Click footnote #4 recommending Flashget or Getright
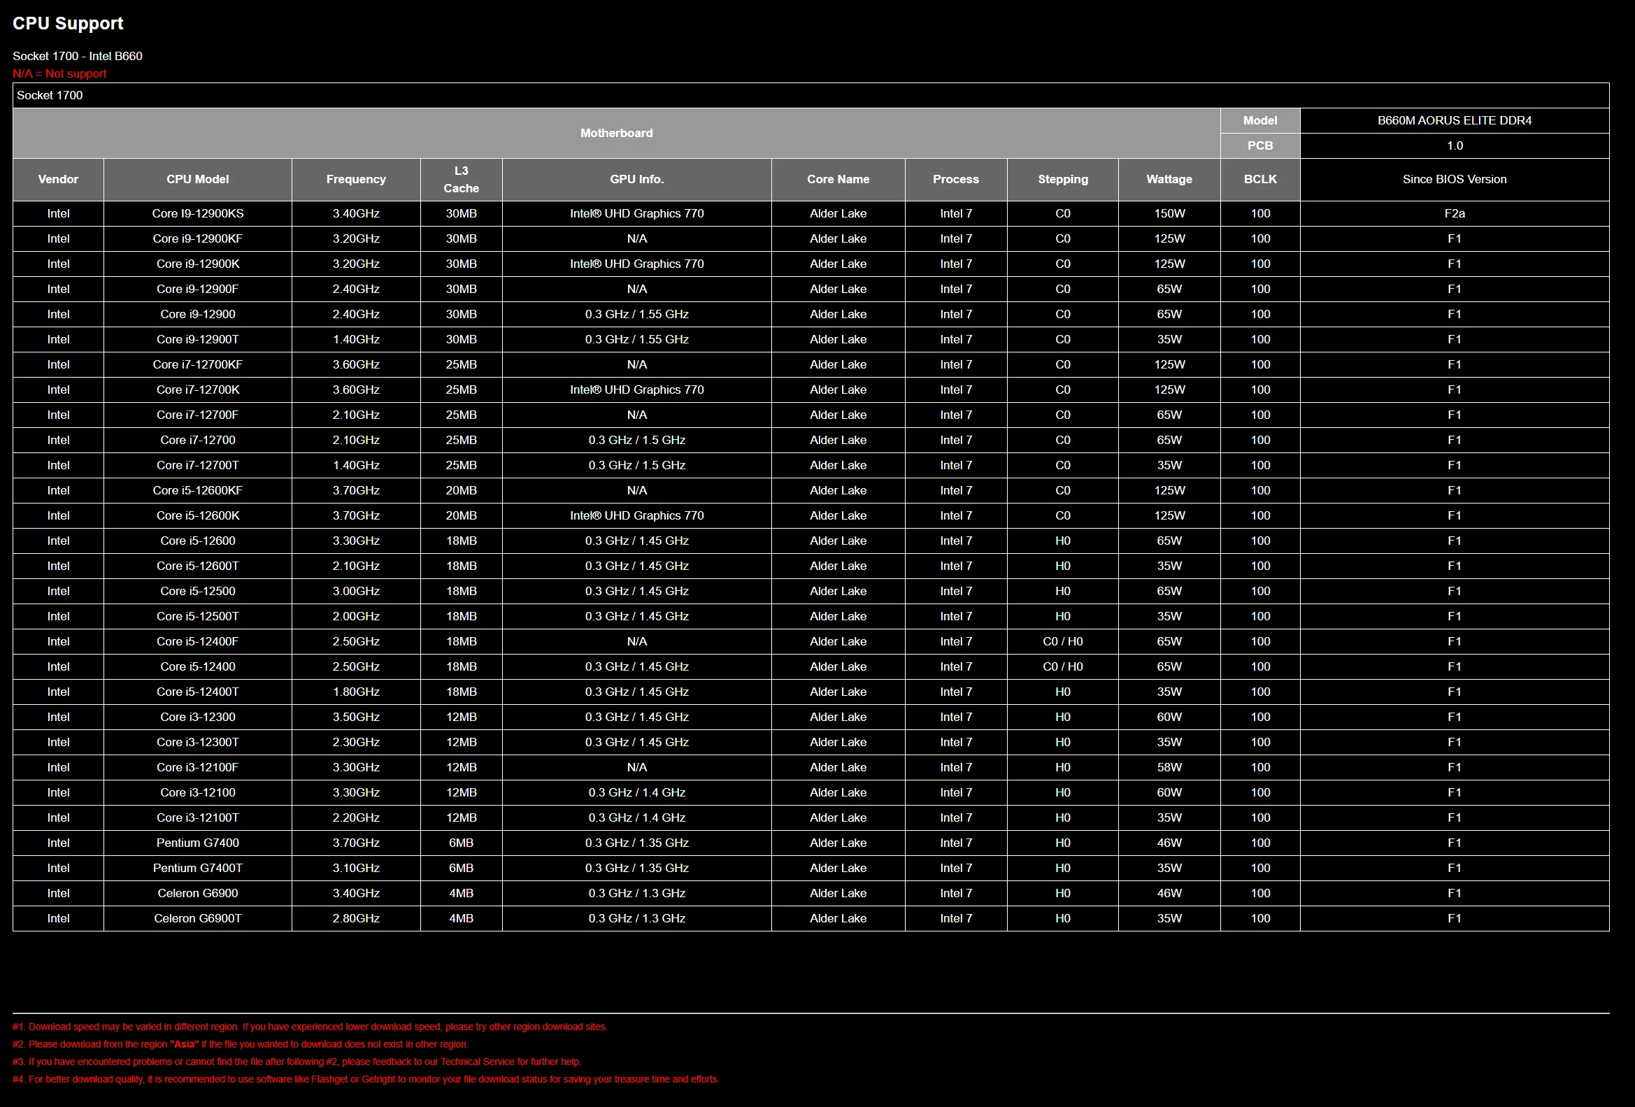Screen dimensions: 1635x1107 [366, 1080]
